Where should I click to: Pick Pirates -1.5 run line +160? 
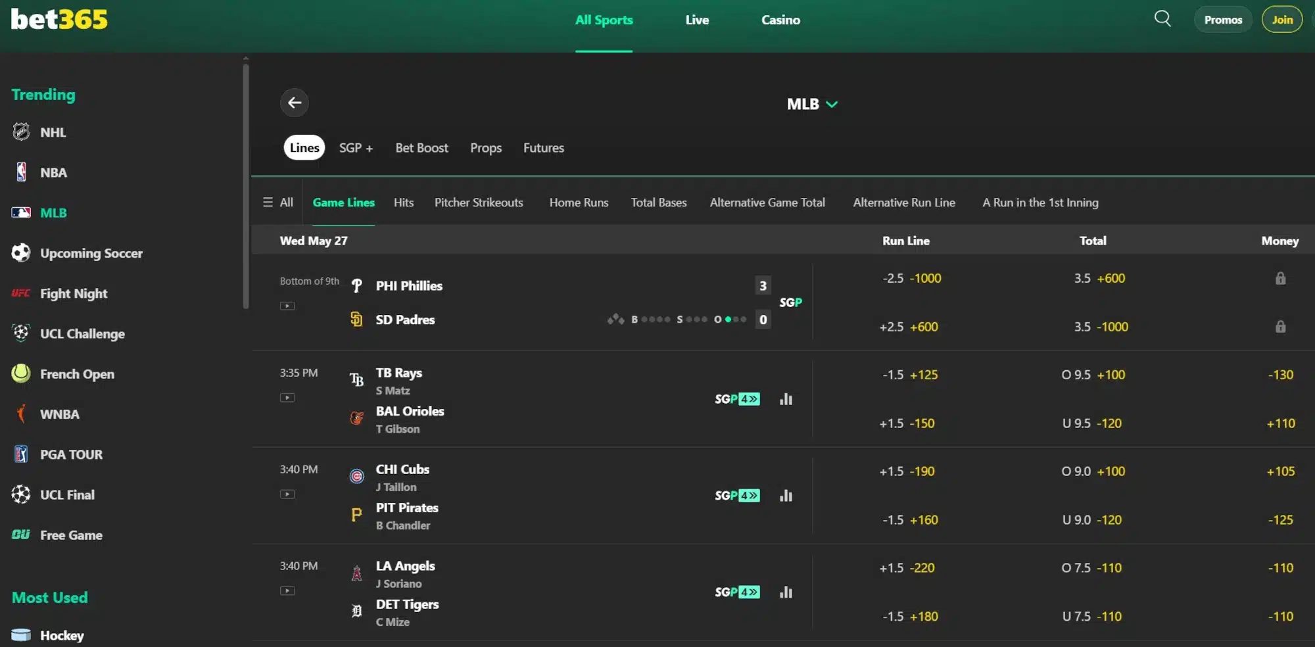click(x=910, y=520)
